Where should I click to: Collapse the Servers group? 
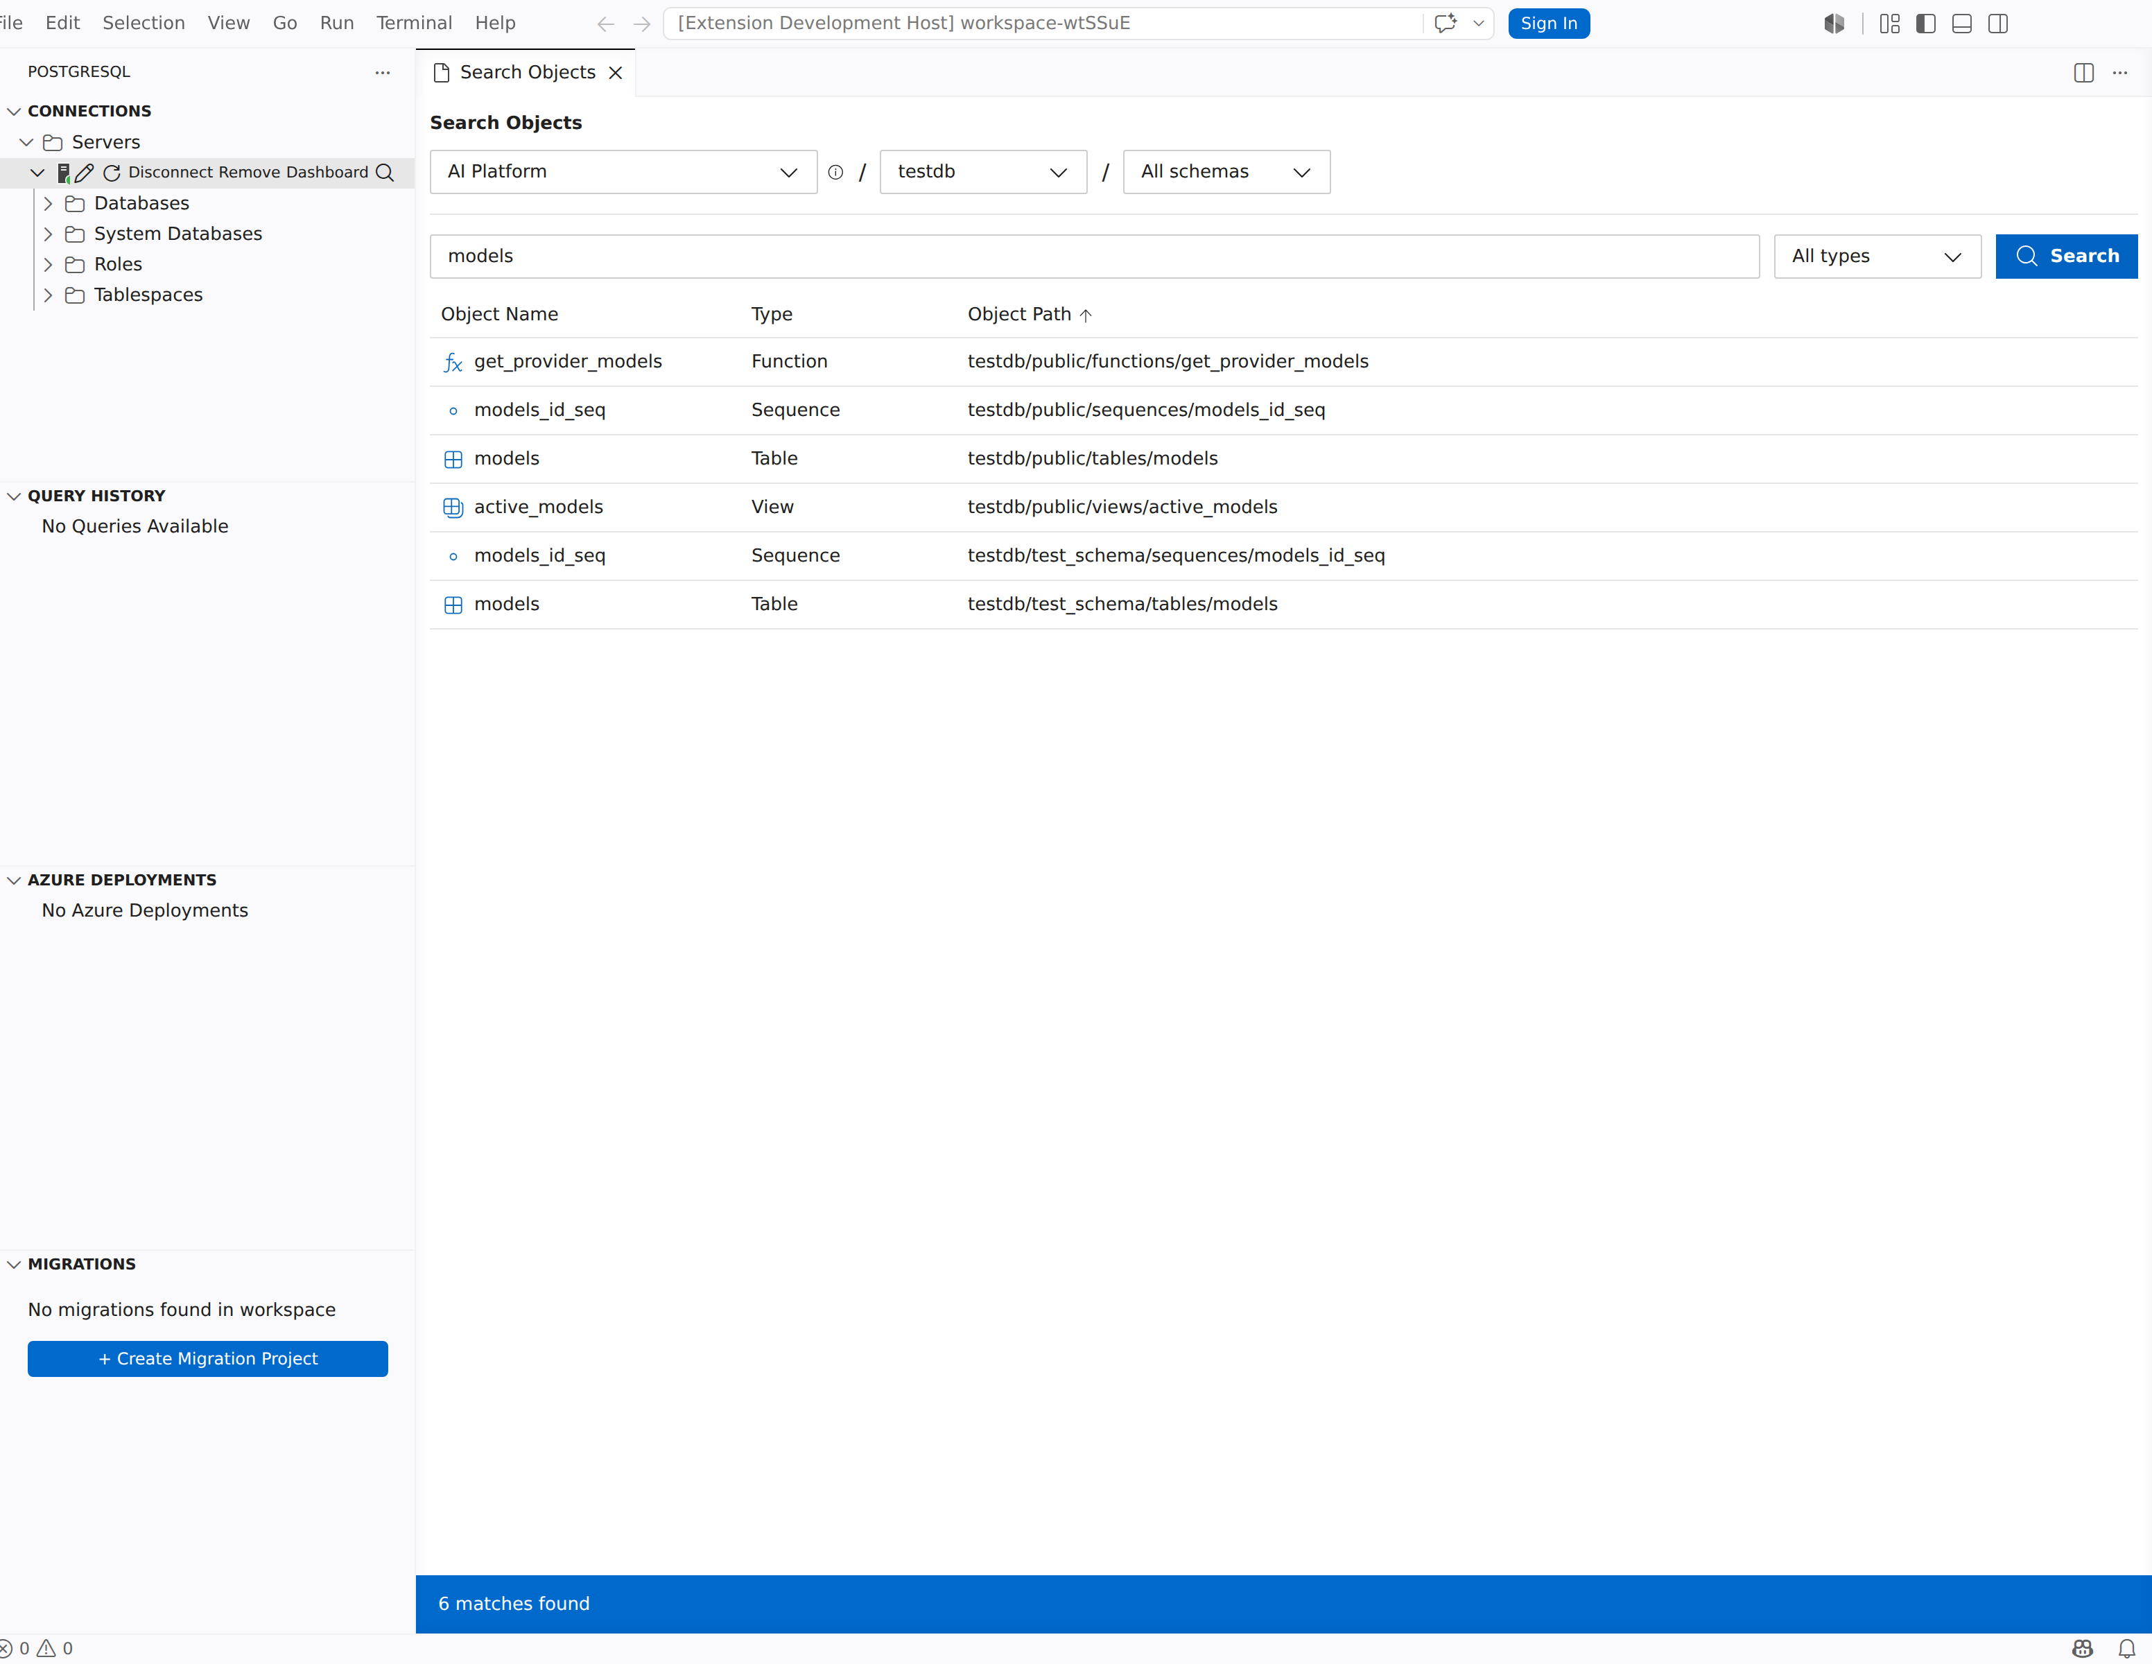pyautogui.click(x=26, y=143)
